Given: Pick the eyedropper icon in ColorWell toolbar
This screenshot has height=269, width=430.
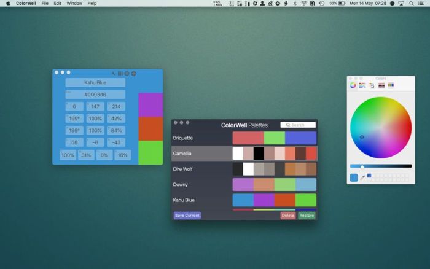Looking at the screenshot, I should point(114,74).
